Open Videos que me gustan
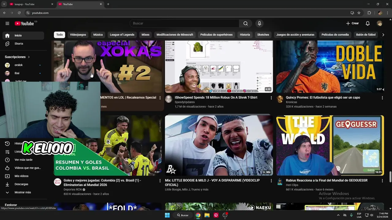Screen dimensions: 392x220 [x=23, y=168]
